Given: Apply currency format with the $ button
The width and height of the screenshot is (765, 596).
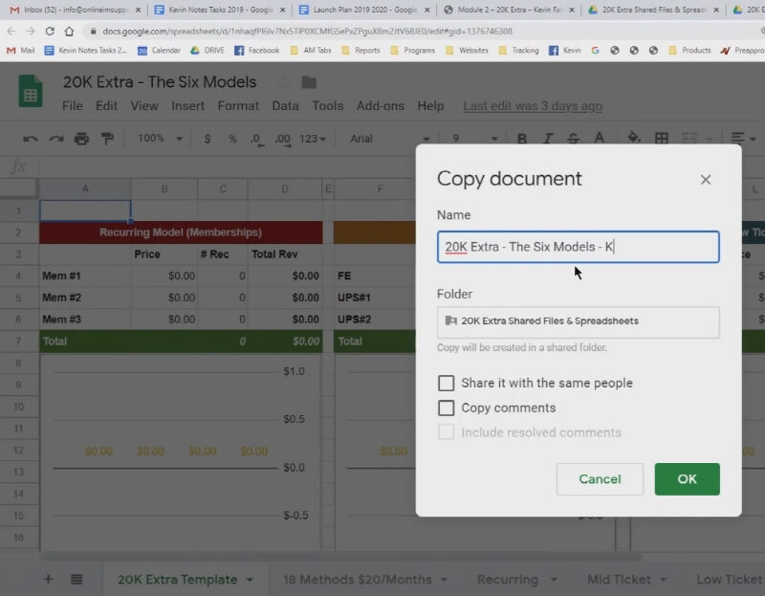Looking at the screenshot, I should click(208, 139).
